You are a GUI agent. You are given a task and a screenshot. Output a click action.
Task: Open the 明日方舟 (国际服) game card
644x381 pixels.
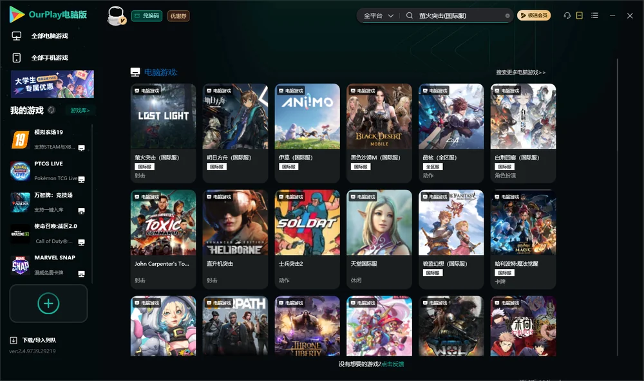(235, 133)
